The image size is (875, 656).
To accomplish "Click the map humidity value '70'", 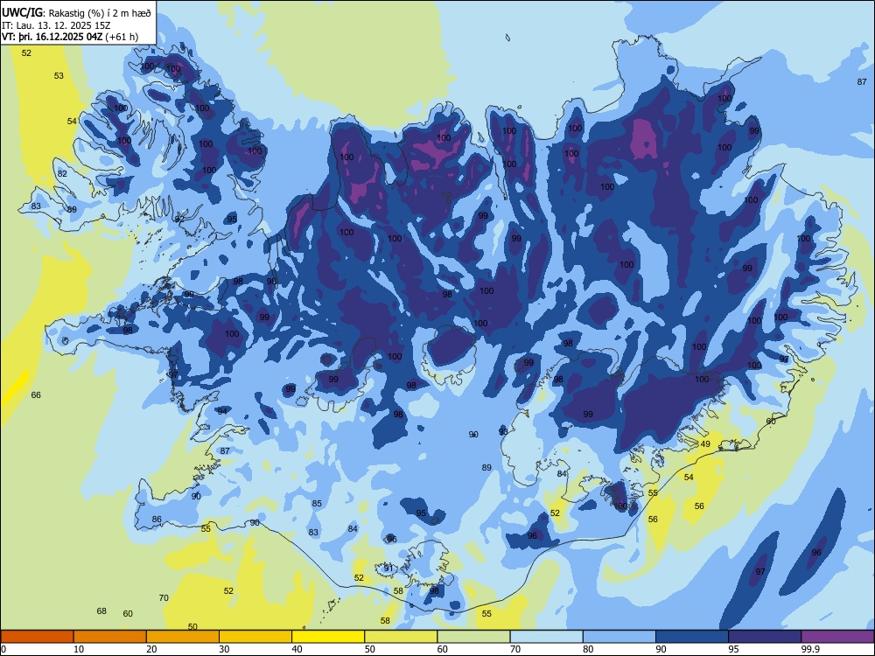I will coord(164,598).
